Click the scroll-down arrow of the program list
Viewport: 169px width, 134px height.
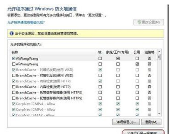click(159, 114)
